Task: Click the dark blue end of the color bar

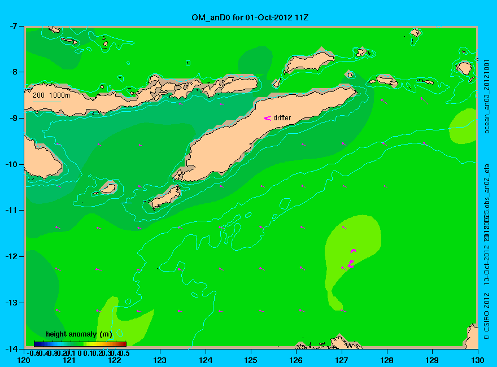Action: pyautogui.click(x=37, y=344)
